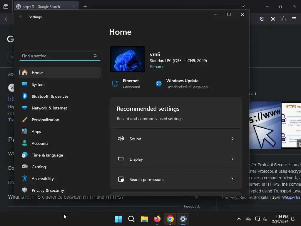Open the browser extensions puzzle icon
Screen dimensions: 301x226
pyautogui.click(x=284, y=19)
